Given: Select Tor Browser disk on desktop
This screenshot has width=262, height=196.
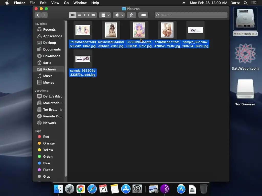Looking at the screenshot, I should click(x=245, y=92).
